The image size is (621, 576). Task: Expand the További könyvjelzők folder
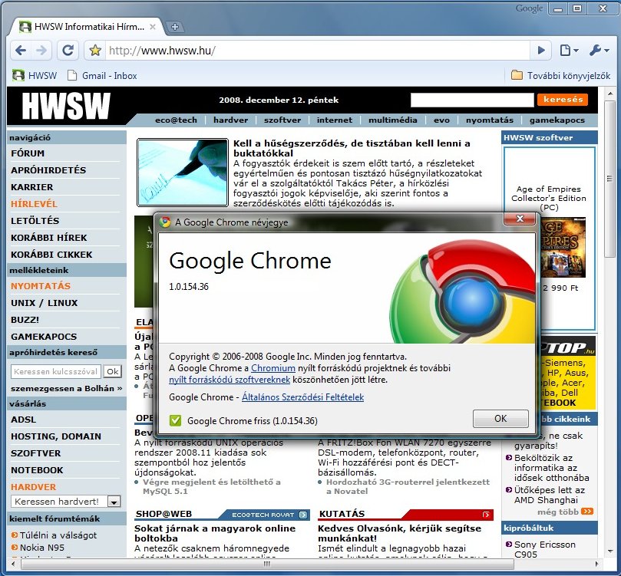(560, 75)
